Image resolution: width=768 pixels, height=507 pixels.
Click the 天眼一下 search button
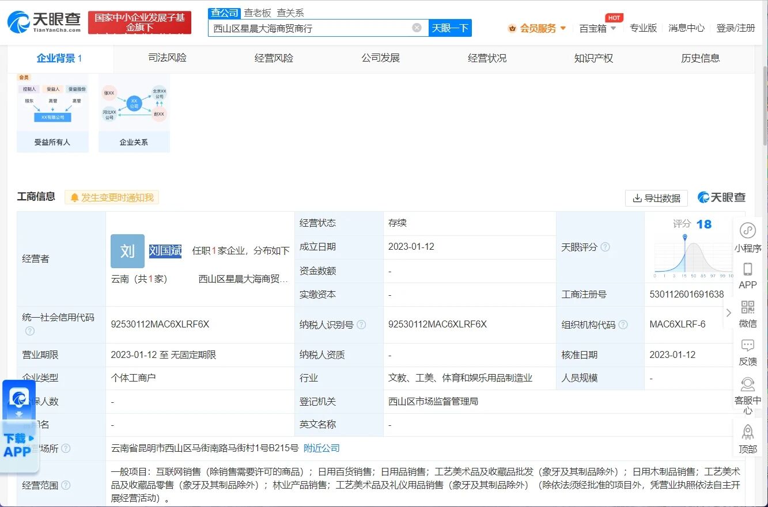pyautogui.click(x=450, y=28)
